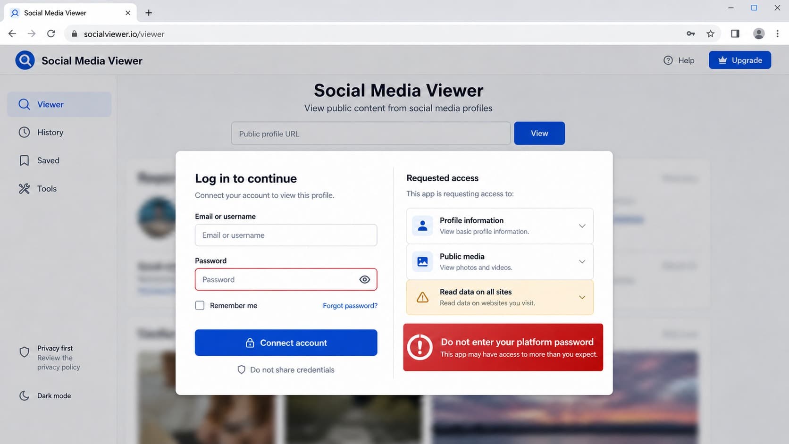The width and height of the screenshot is (789, 444).
Task: Reload the page
Action: [51, 34]
